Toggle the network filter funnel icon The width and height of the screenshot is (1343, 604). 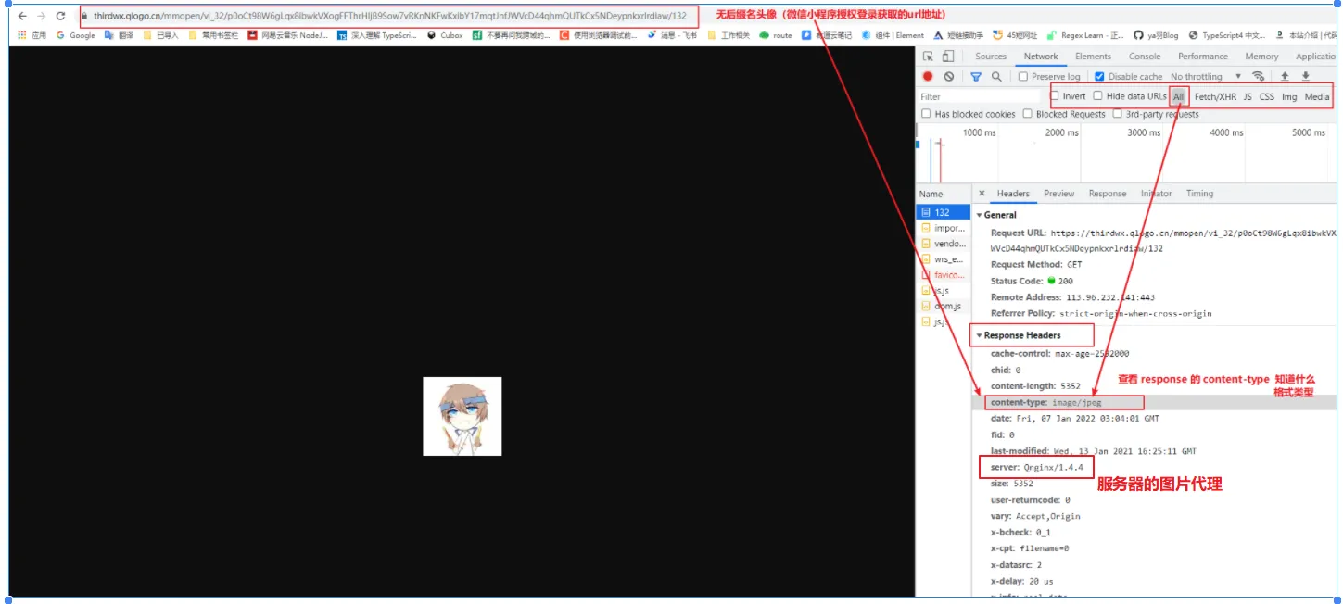tap(976, 77)
